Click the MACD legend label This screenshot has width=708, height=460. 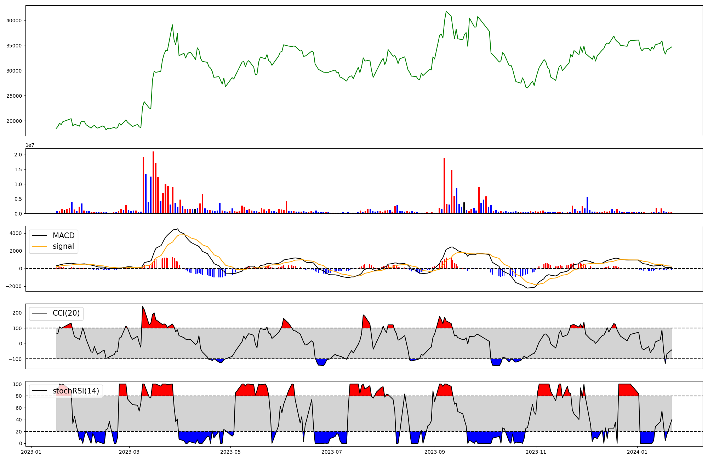64,236
